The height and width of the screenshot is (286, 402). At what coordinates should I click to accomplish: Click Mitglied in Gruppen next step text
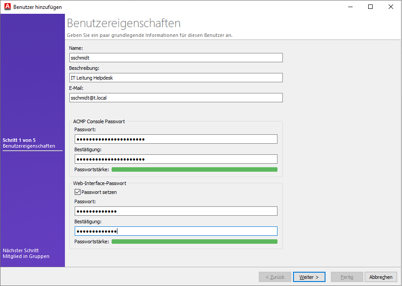point(26,256)
